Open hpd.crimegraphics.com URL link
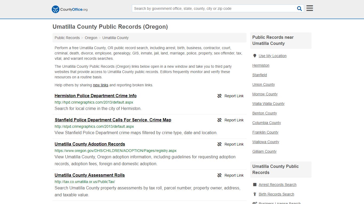This screenshot has height=204, width=364. point(94,102)
